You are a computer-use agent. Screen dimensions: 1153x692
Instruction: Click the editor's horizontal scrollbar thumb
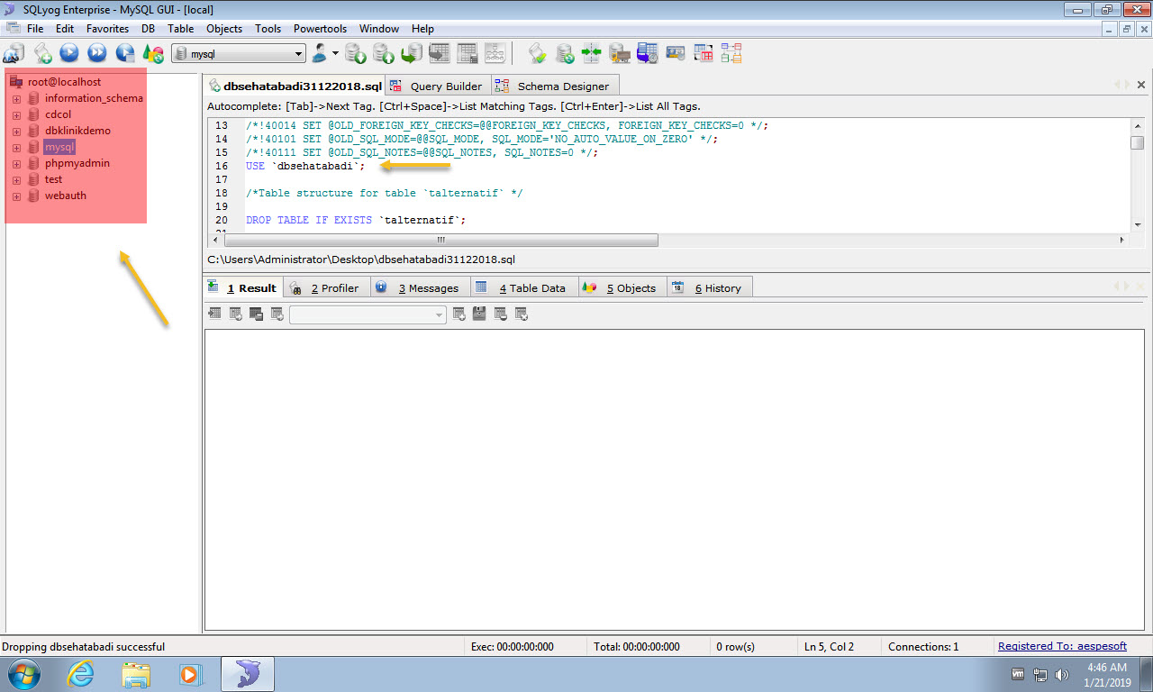click(440, 241)
